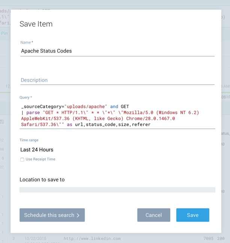Screen dimensions: 230x243
Task: Click the Time range label
Action: [x=29, y=140]
